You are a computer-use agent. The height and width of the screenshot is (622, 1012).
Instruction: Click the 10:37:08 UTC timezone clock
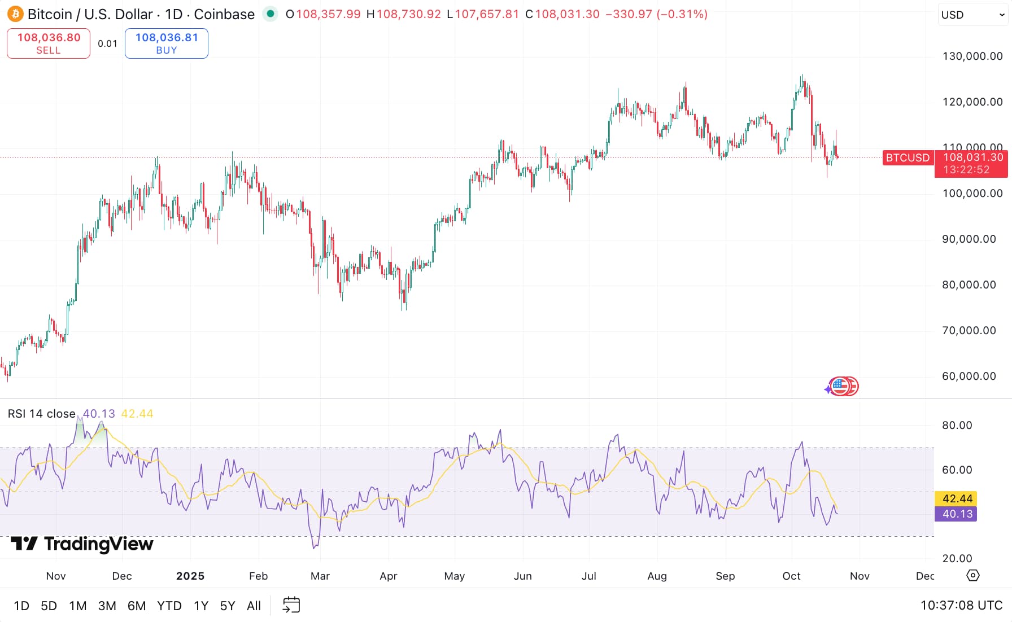962,605
